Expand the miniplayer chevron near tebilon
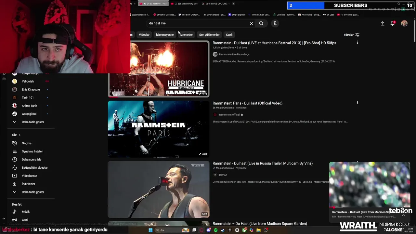 pos(403,215)
